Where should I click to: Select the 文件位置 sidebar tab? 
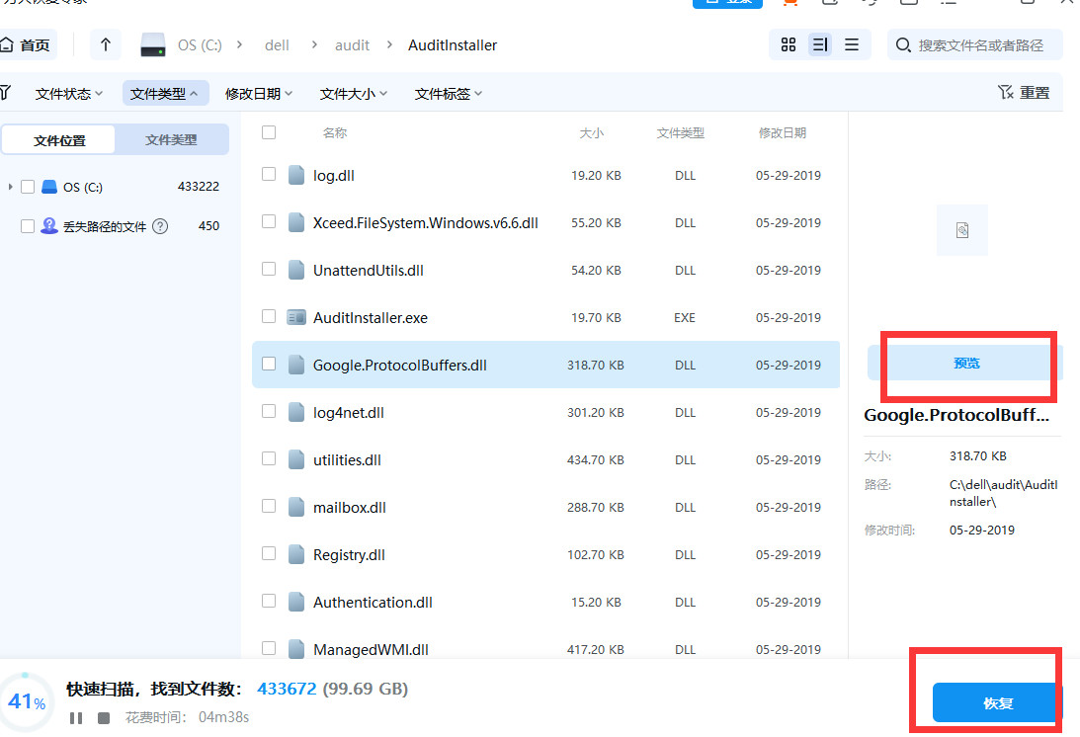tap(59, 140)
